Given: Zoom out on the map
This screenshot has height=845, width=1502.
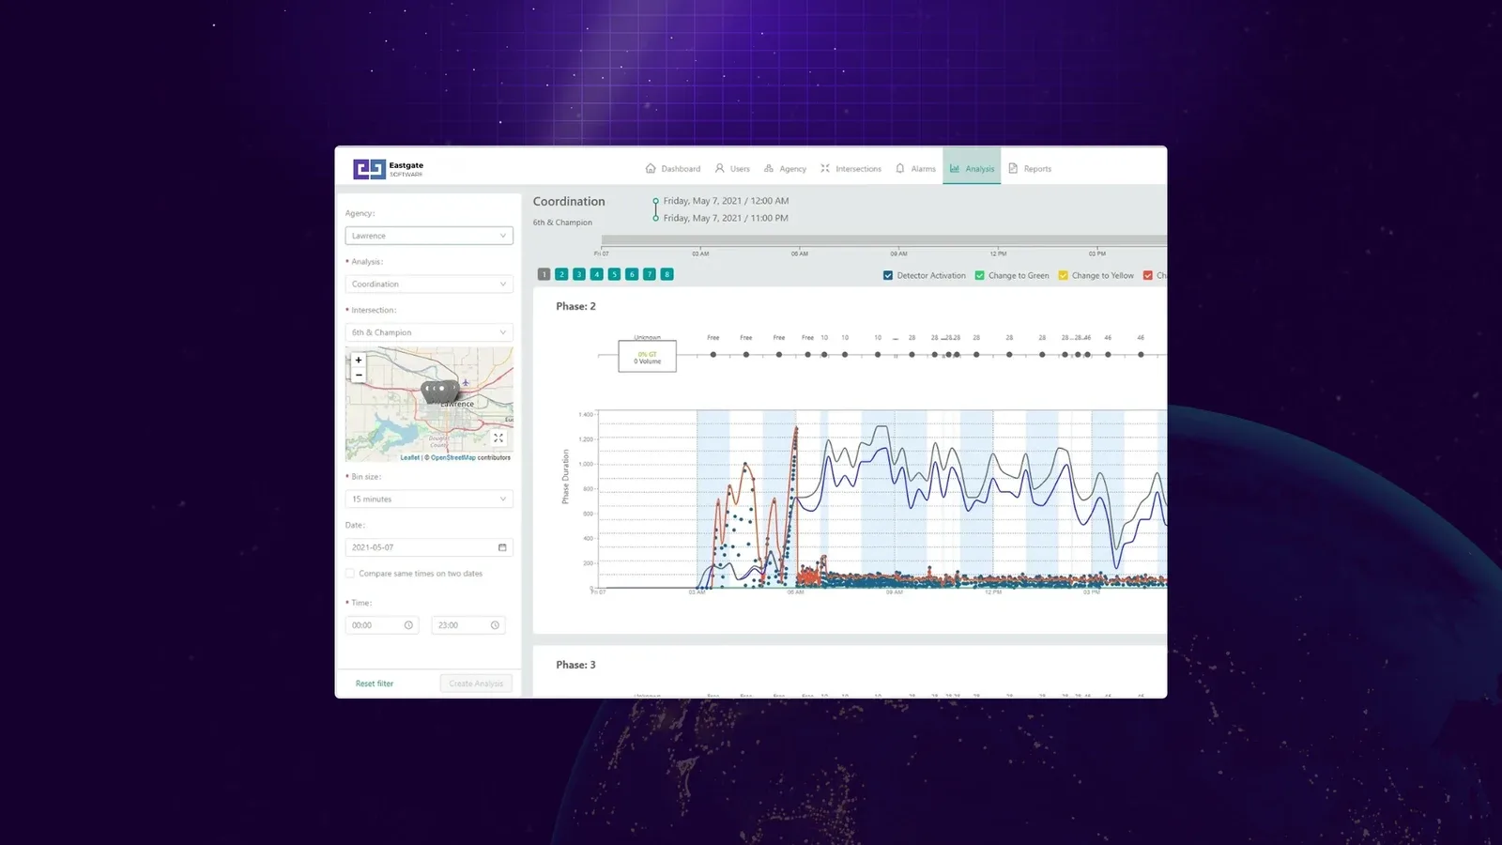Looking at the screenshot, I should pyautogui.click(x=358, y=374).
